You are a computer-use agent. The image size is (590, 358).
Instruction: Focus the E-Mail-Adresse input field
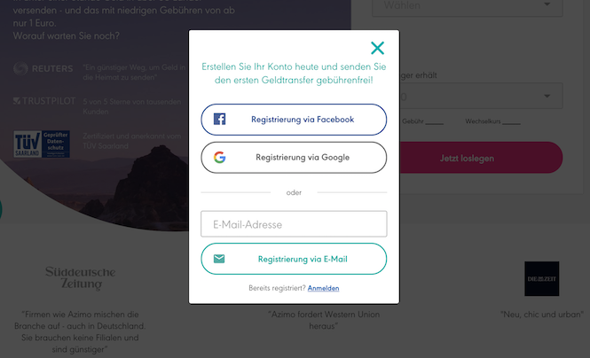click(294, 224)
